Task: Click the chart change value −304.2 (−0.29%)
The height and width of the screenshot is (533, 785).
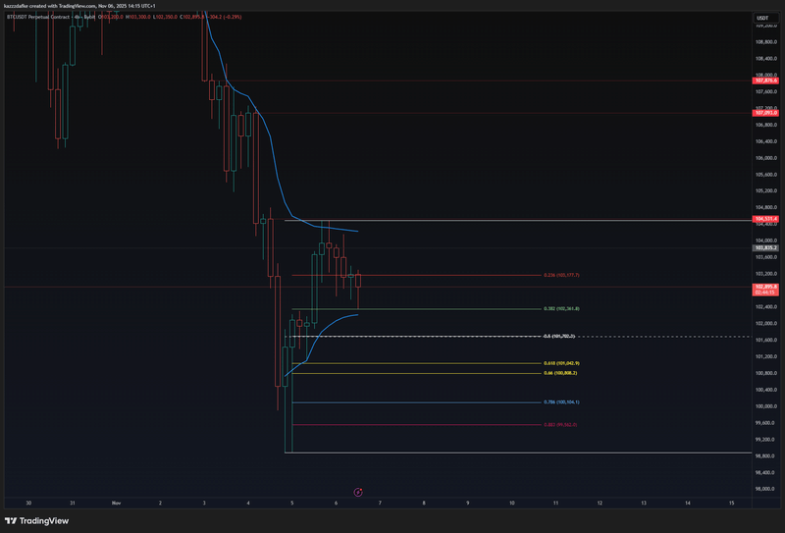Action: [x=225, y=17]
